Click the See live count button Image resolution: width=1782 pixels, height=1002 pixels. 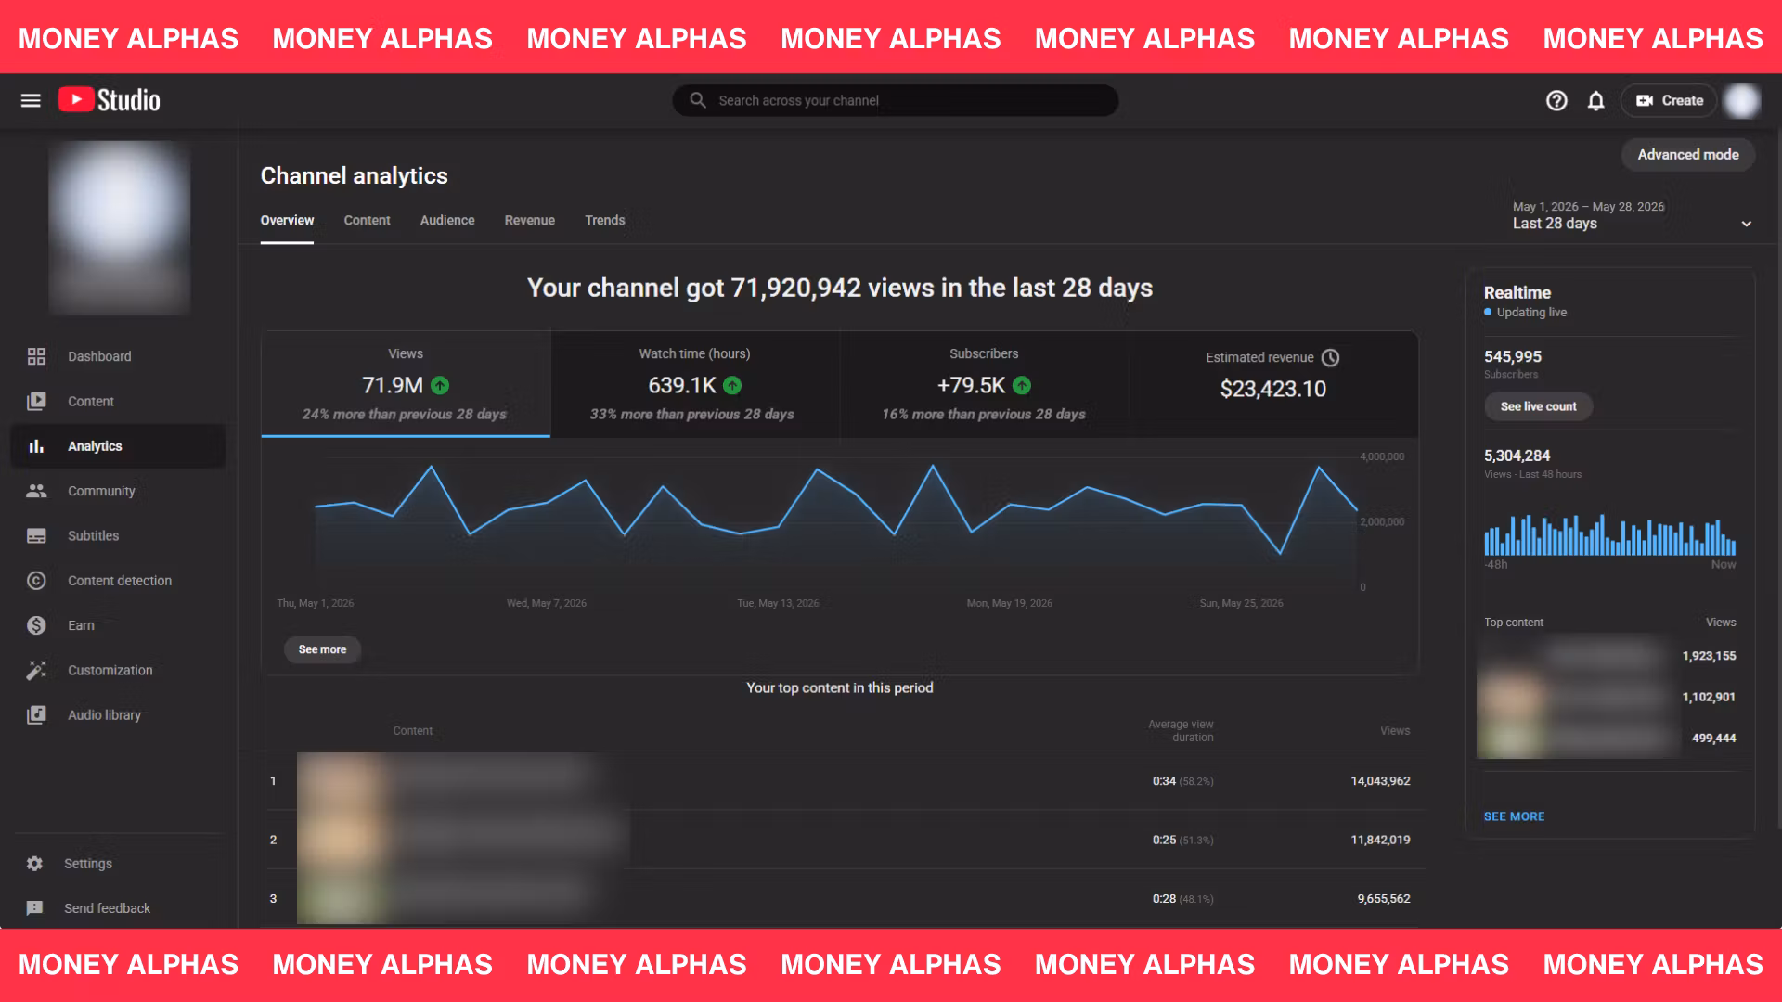(x=1538, y=406)
